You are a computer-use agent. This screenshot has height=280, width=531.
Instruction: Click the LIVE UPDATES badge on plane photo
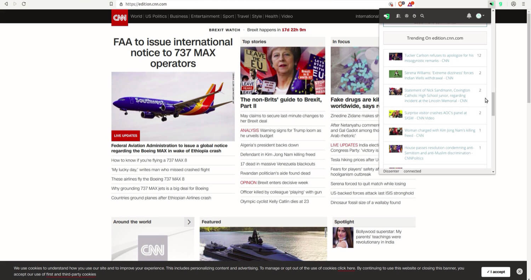tap(126, 136)
